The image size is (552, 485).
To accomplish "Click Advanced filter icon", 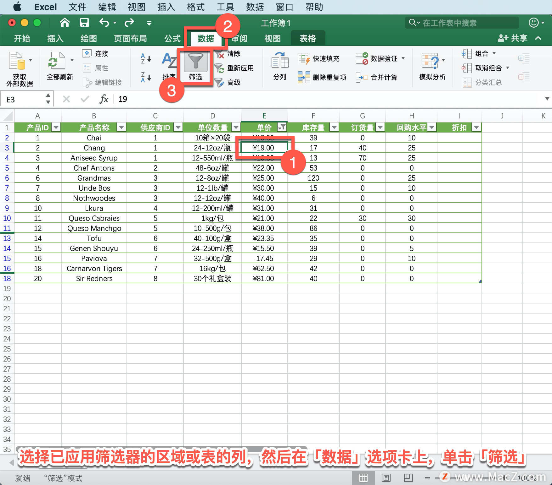I will (x=219, y=82).
